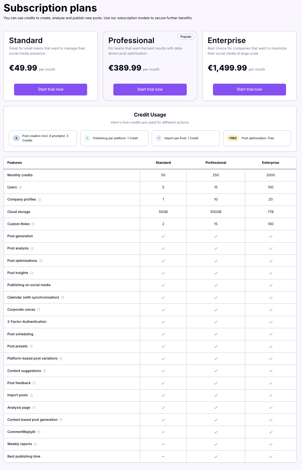Click the Publishing per platform credit card

pyautogui.click(x=114, y=138)
